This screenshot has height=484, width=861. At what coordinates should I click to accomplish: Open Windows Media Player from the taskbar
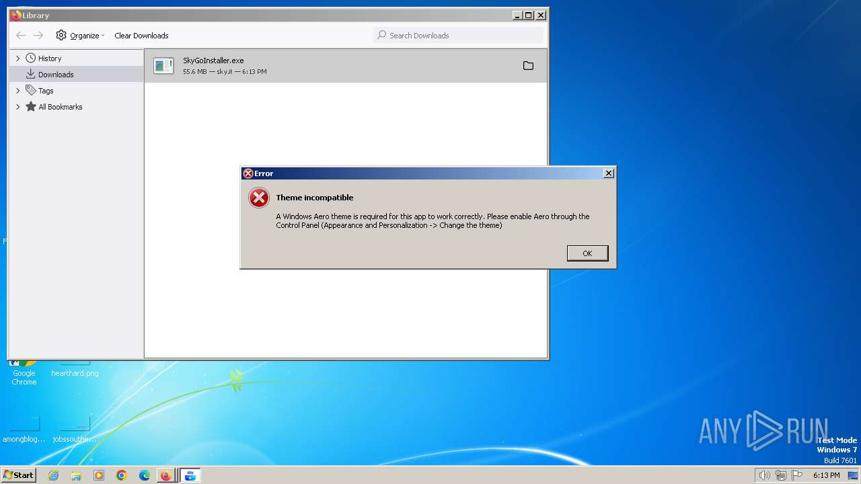click(x=99, y=475)
